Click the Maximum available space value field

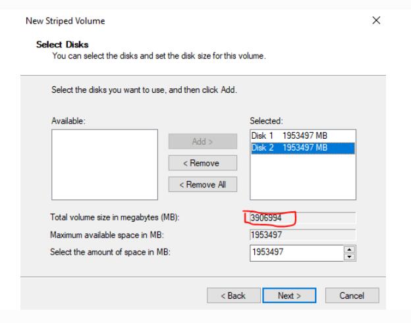302,235
